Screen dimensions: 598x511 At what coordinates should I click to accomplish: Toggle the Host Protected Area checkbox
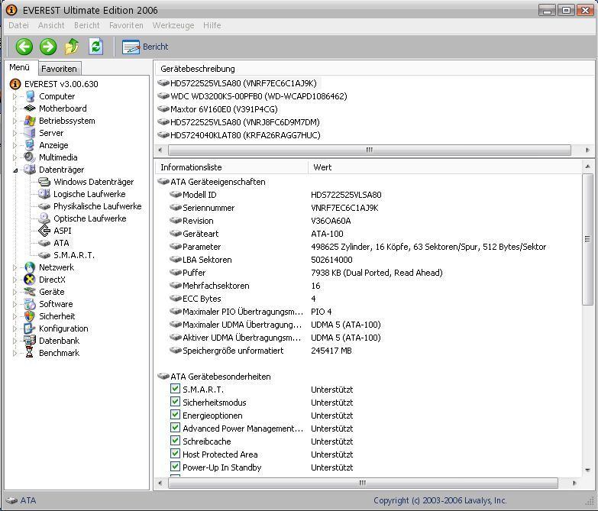(x=175, y=454)
